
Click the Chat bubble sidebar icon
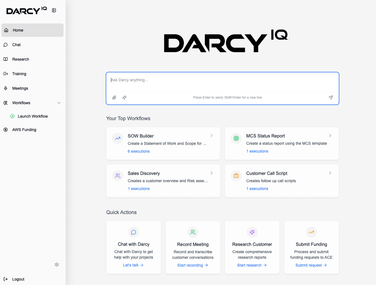point(6,45)
